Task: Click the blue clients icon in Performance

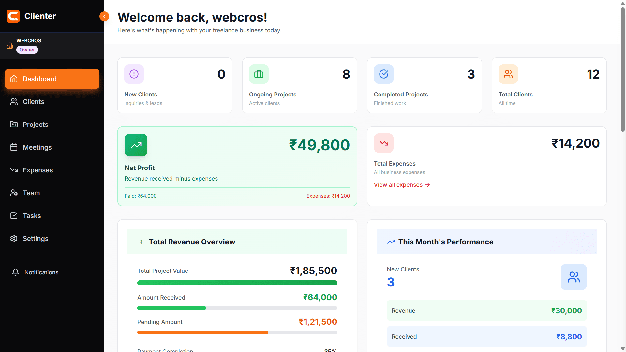Action: tap(574, 277)
